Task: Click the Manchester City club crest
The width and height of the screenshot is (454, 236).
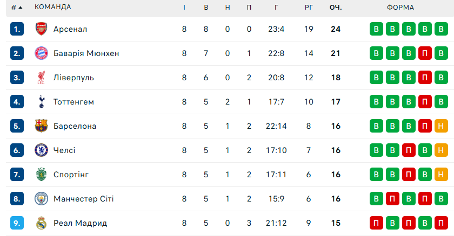Action: 41,199
